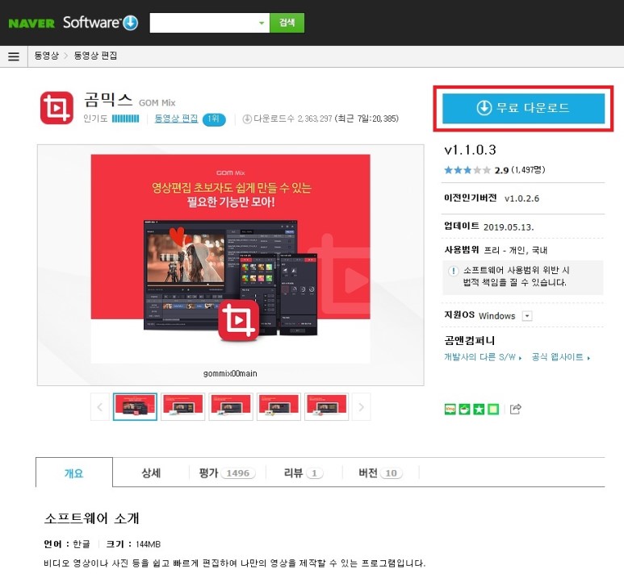
Task: Click the 크기 : 144MB size text
Action: (133, 544)
